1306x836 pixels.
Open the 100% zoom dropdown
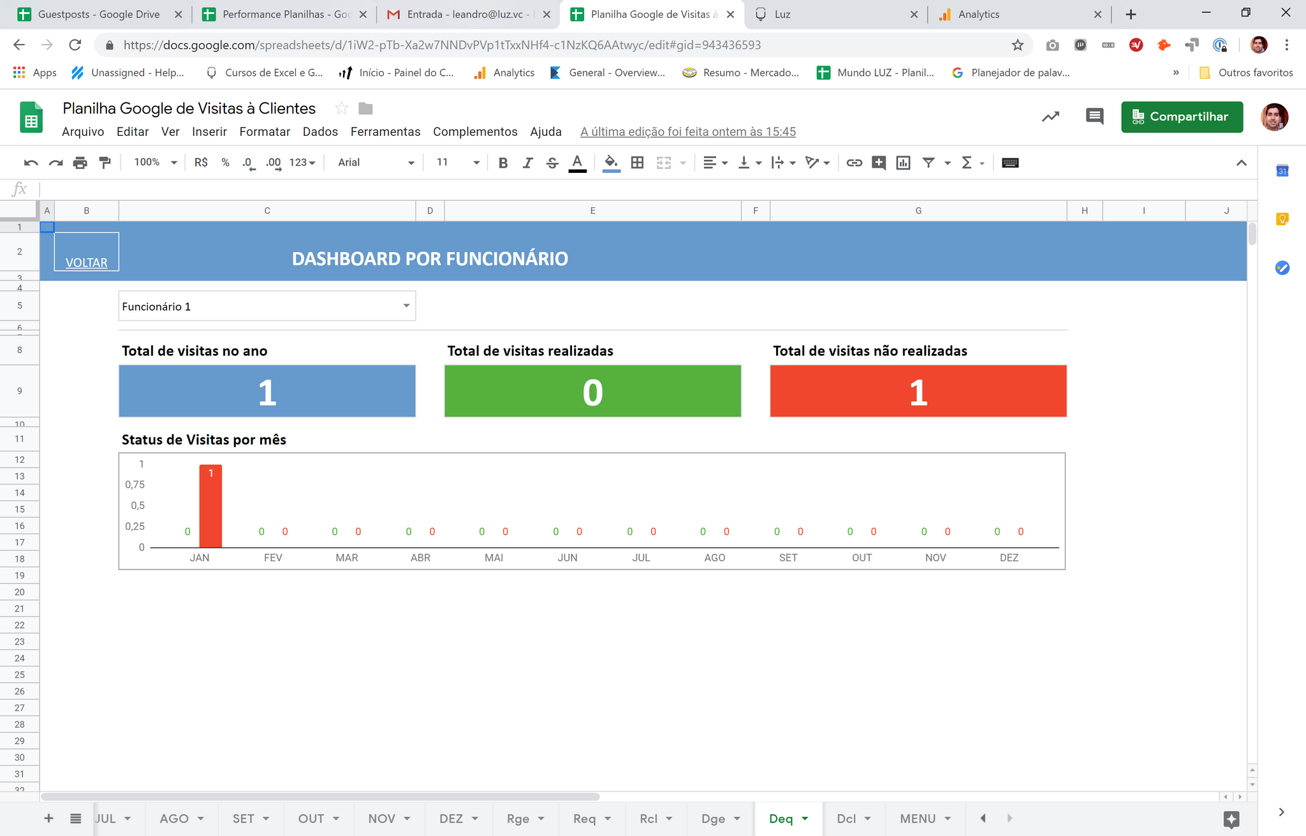155,163
